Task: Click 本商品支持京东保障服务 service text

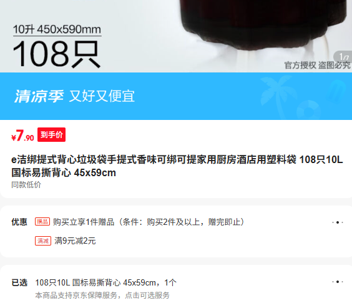Action: click(x=102, y=296)
